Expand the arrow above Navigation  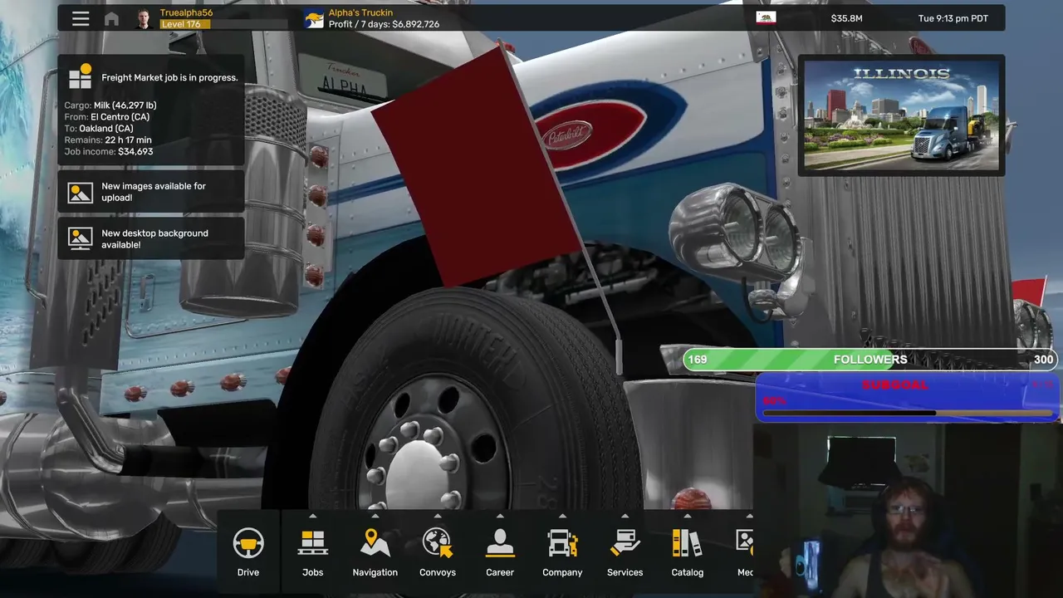375,516
